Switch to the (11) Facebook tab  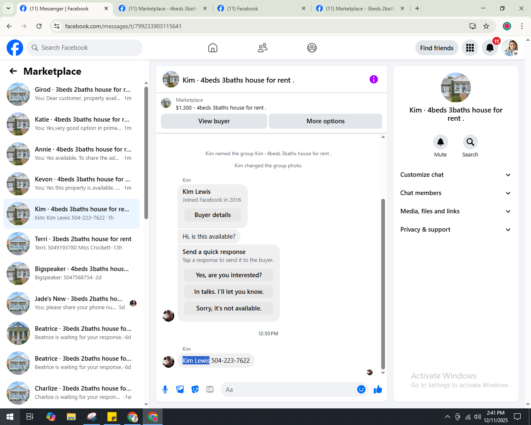coord(261,8)
